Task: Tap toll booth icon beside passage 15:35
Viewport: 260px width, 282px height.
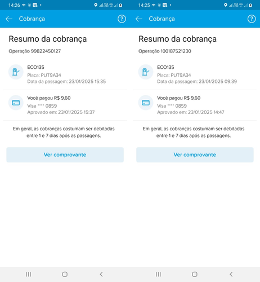Action: [x=16, y=72]
